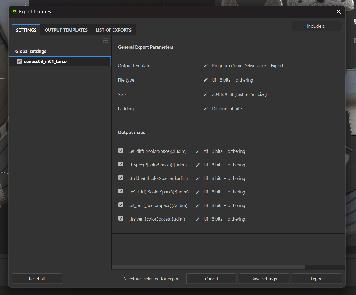The width and height of the screenshot is (356, 295).
Task: Click the Save settings button
Action: click(264, 279)
